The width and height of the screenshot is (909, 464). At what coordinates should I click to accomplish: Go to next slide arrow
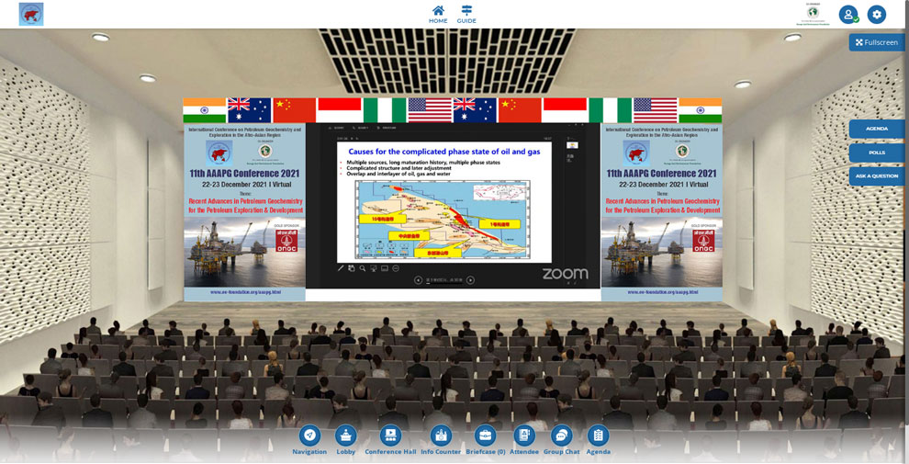470,280
